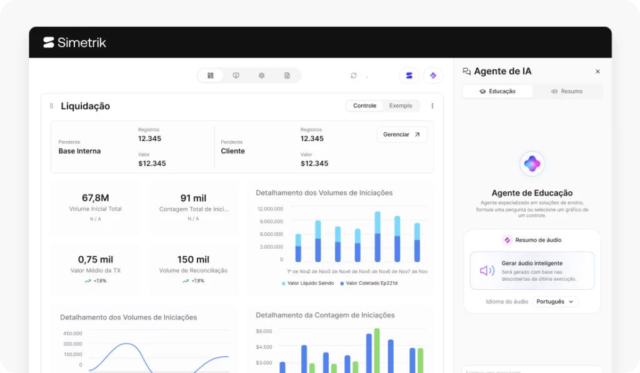Open the monitor presentation view icon
The width and height of the screenshot is (640, 373).
[236, 76]
